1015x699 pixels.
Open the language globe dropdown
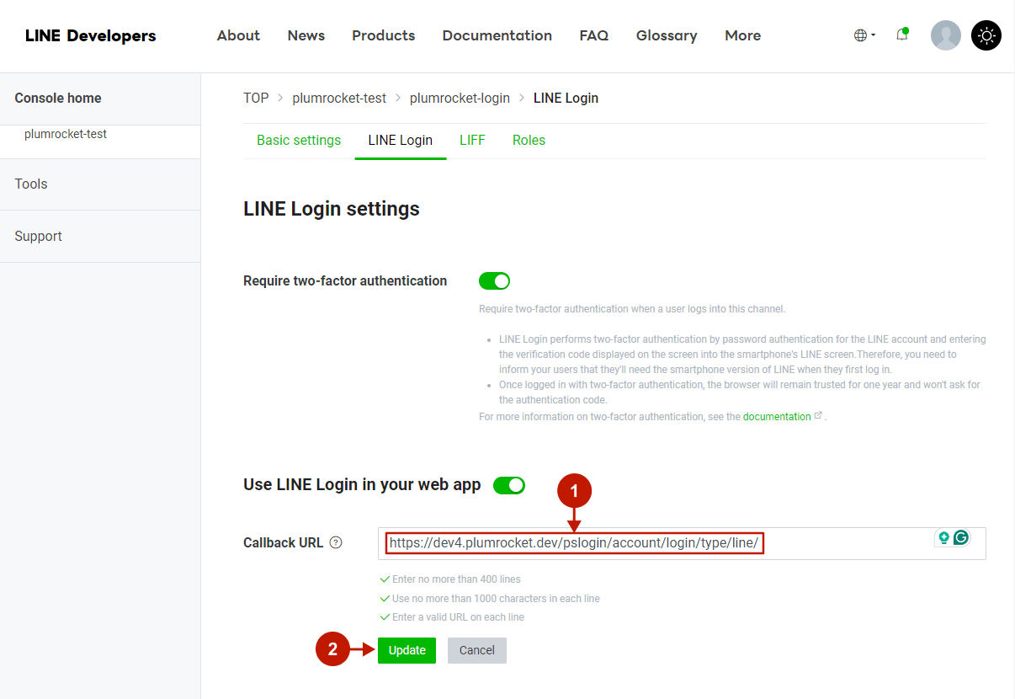tap(864, 35)
